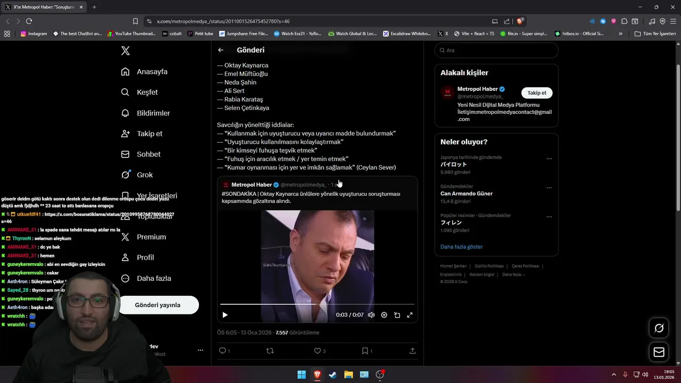This screenshot has height=383, width=681.
Task: Click Daha fazla göster link
Action: point(461,247)
